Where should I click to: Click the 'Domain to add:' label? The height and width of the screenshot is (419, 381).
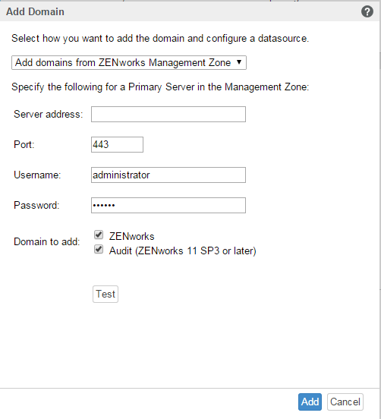pos(47,241)
